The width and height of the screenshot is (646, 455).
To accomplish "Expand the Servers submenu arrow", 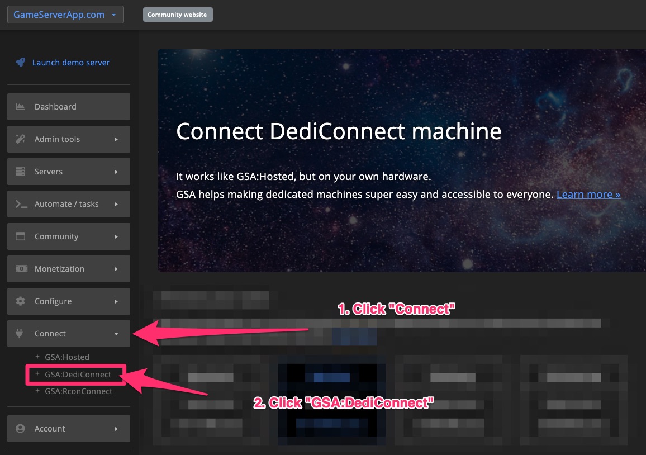I will click(116, 172).
